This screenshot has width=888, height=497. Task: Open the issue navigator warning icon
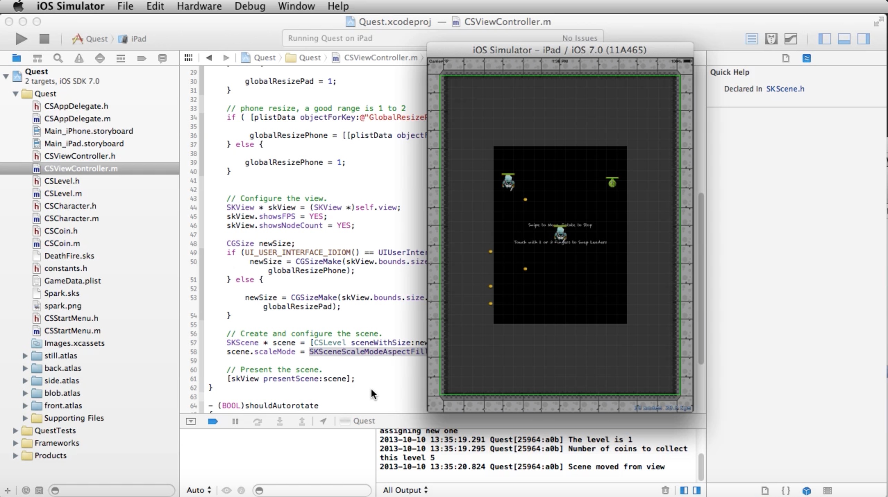pos(79,58)
